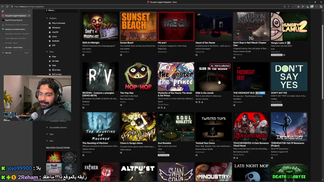Open the browser apps icon in address bar
324x182 pixels.
285,7
